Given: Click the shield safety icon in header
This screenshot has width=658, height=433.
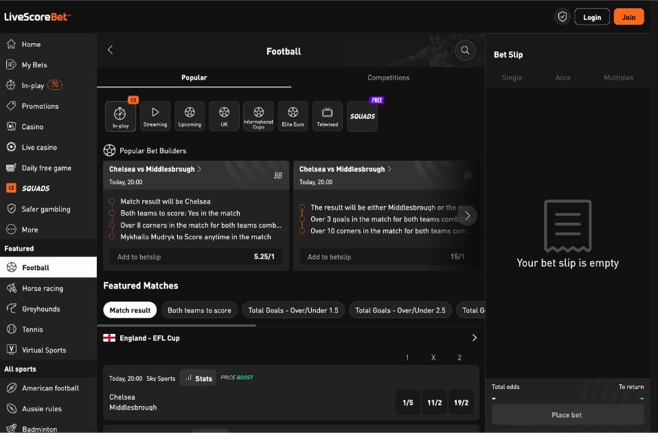Looking at the screenshot, I should tap(563, 16).
